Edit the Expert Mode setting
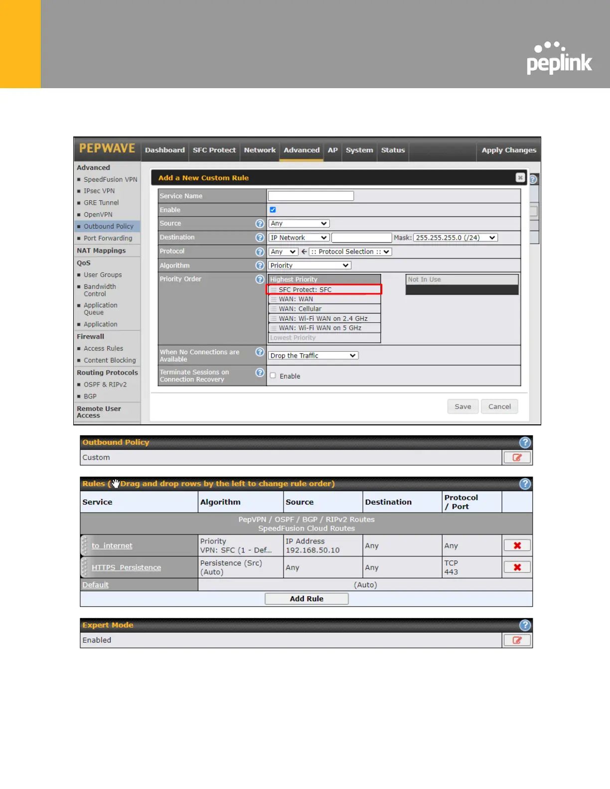The height and width of the screenshot is (789, 610). tap(517, 640)
